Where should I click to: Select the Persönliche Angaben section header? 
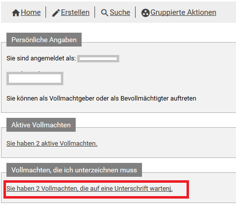tap(44, 40)
